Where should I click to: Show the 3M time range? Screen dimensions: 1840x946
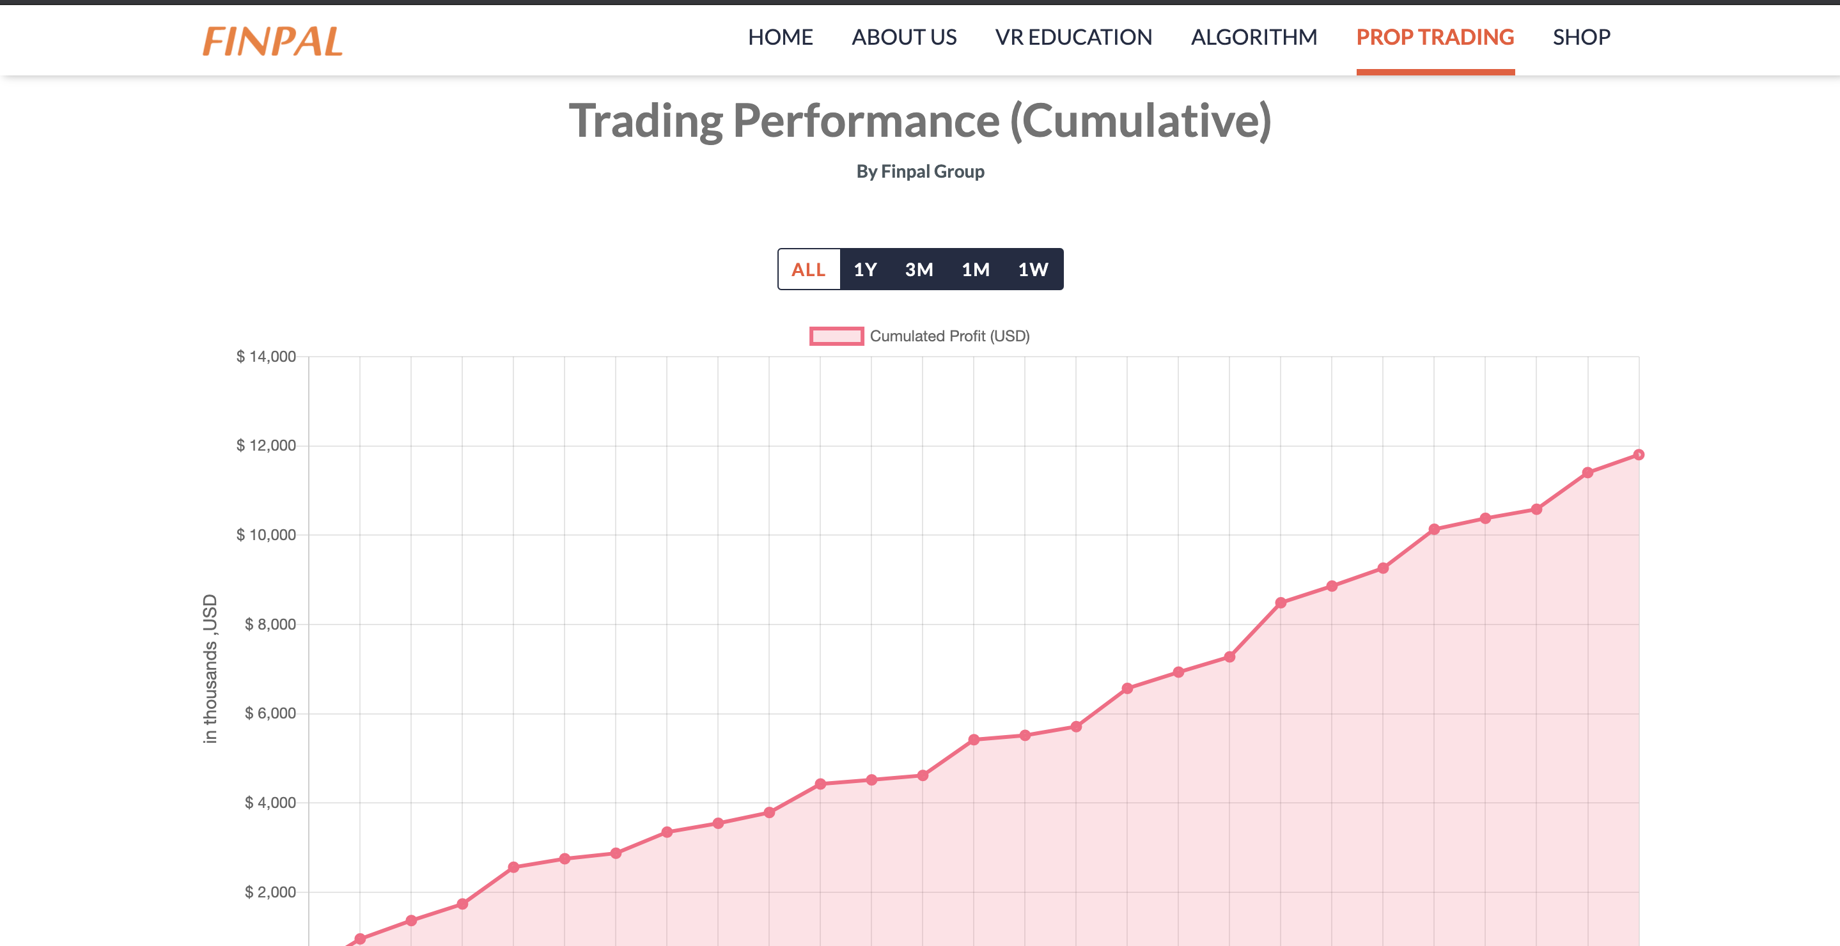point(919,269)
